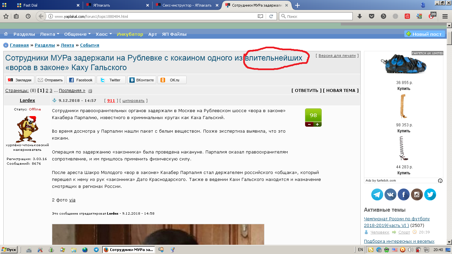Screen dimensions: 452x254
Task: Expand the Лента dropdown menu
Action: coord(50,34)
